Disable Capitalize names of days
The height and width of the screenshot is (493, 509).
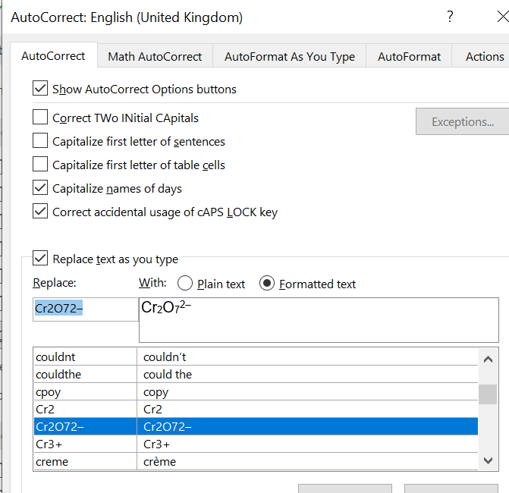click(41, 188)
